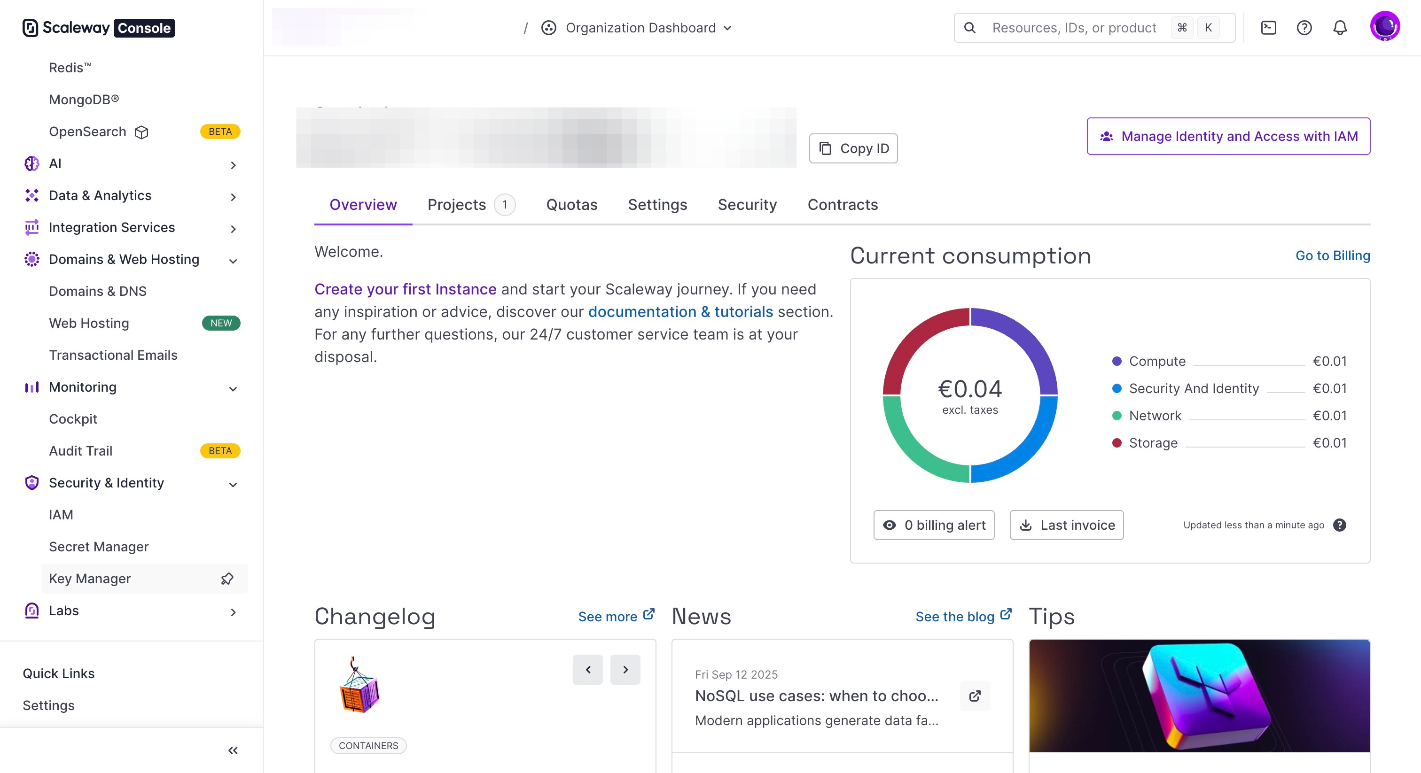Click the purple Compute legend dot

(x=1117, y=361)
